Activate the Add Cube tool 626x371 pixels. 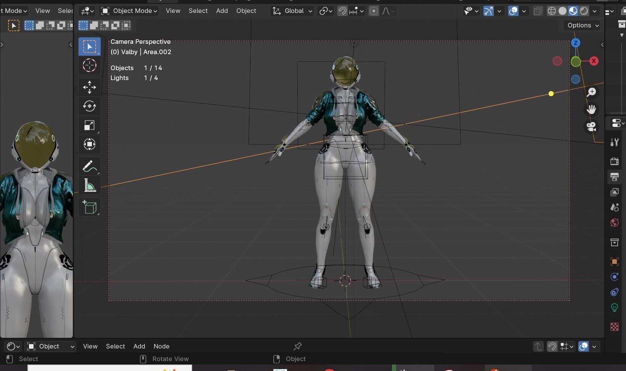coord(90,207)
